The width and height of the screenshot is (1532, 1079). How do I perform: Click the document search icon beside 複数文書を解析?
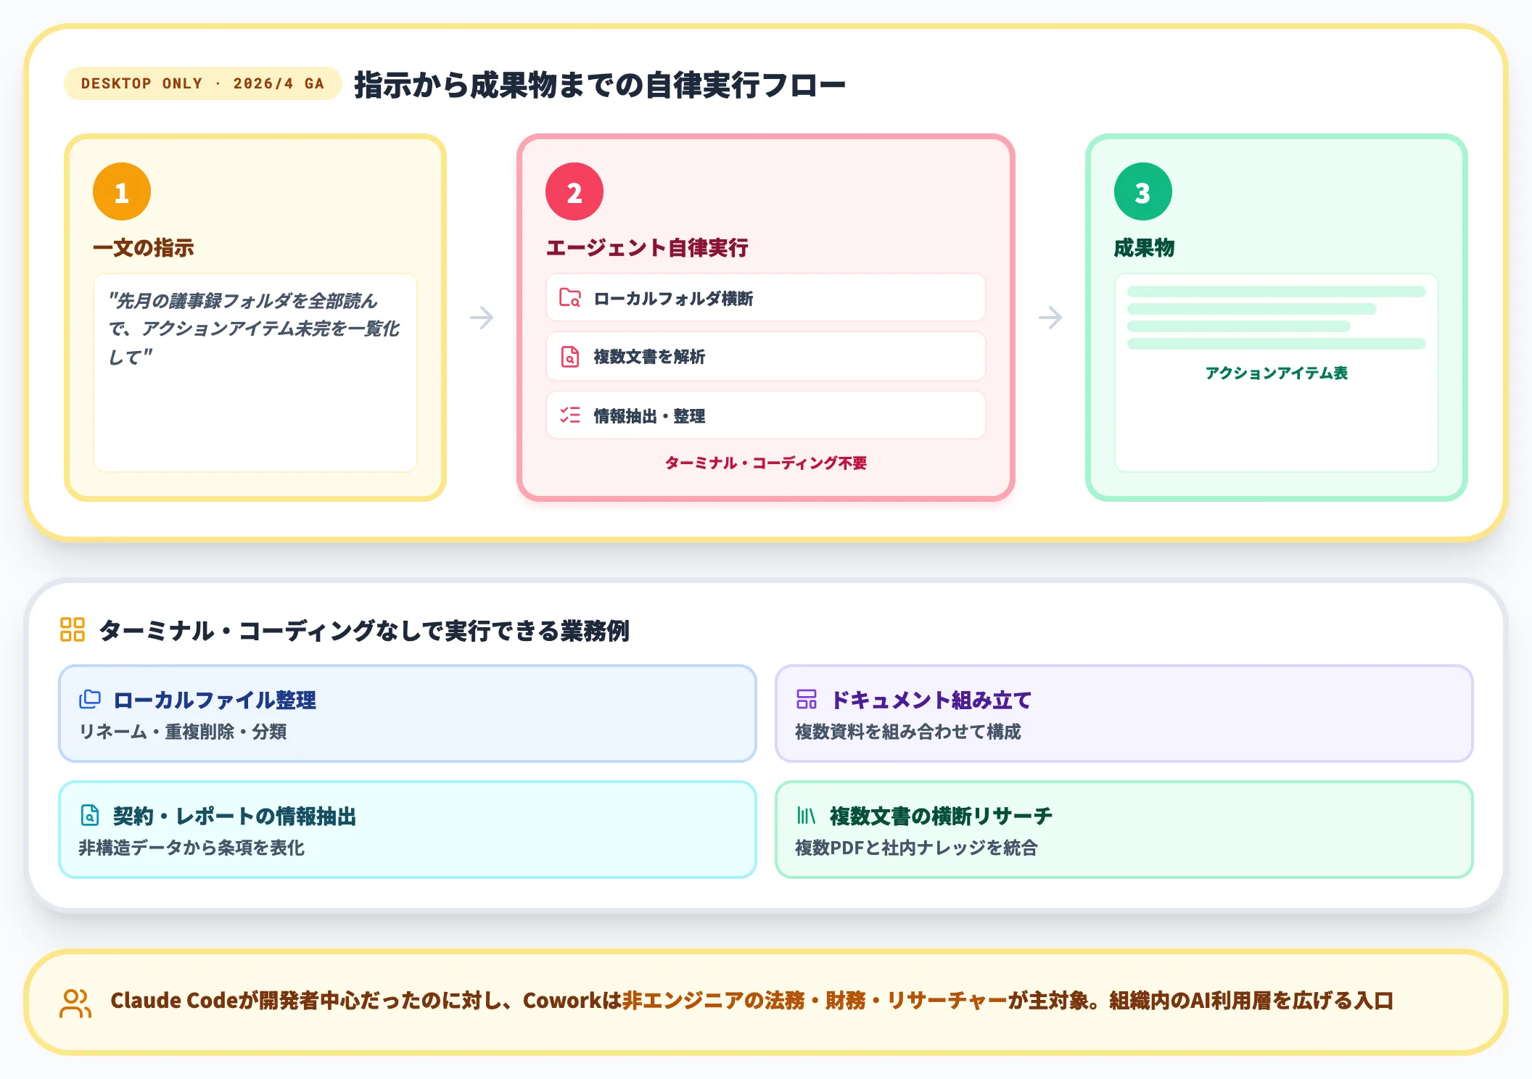click(570, 357)
